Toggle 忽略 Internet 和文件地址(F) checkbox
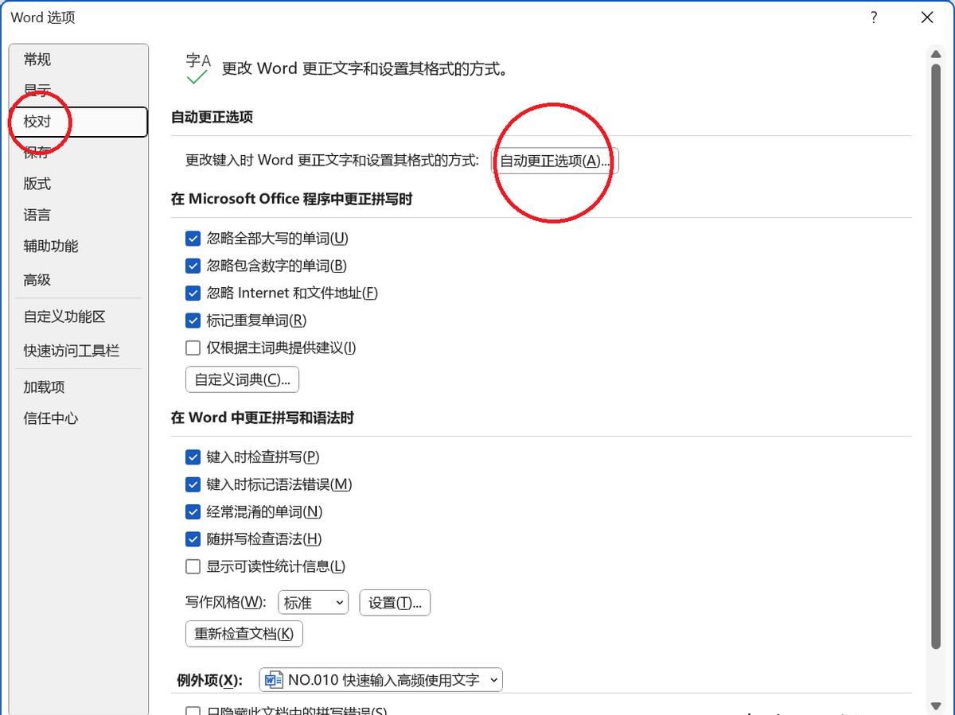 coord(193,293)
